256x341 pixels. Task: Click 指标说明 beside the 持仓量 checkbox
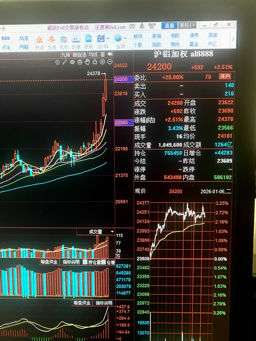(x=71, y=262)
